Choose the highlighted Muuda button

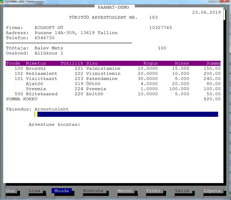tap(62, 191)
